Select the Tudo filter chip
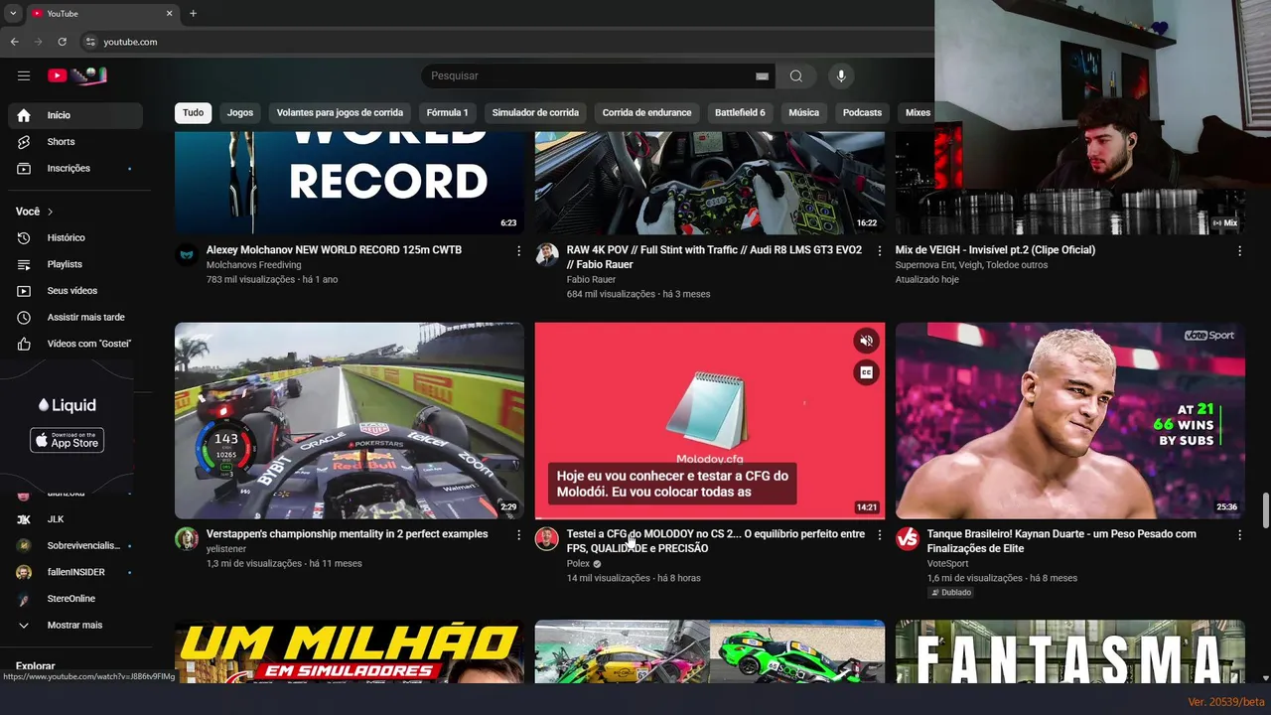The height and width of the screenshot is (715, 1271). 193,112
